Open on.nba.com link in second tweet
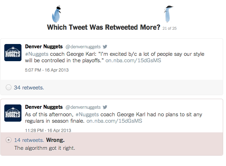The width and height of the screenshot is (226, 166). tap(114, 121)
